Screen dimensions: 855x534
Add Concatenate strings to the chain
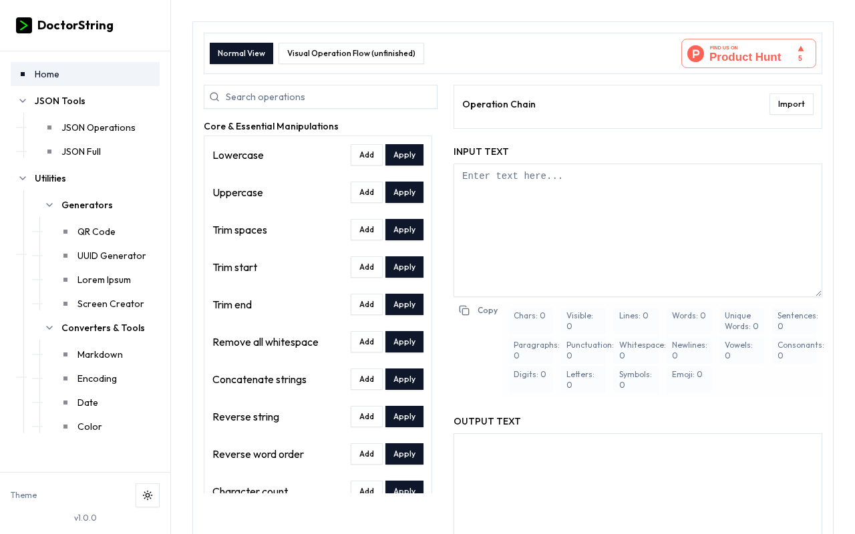point(367,379)
